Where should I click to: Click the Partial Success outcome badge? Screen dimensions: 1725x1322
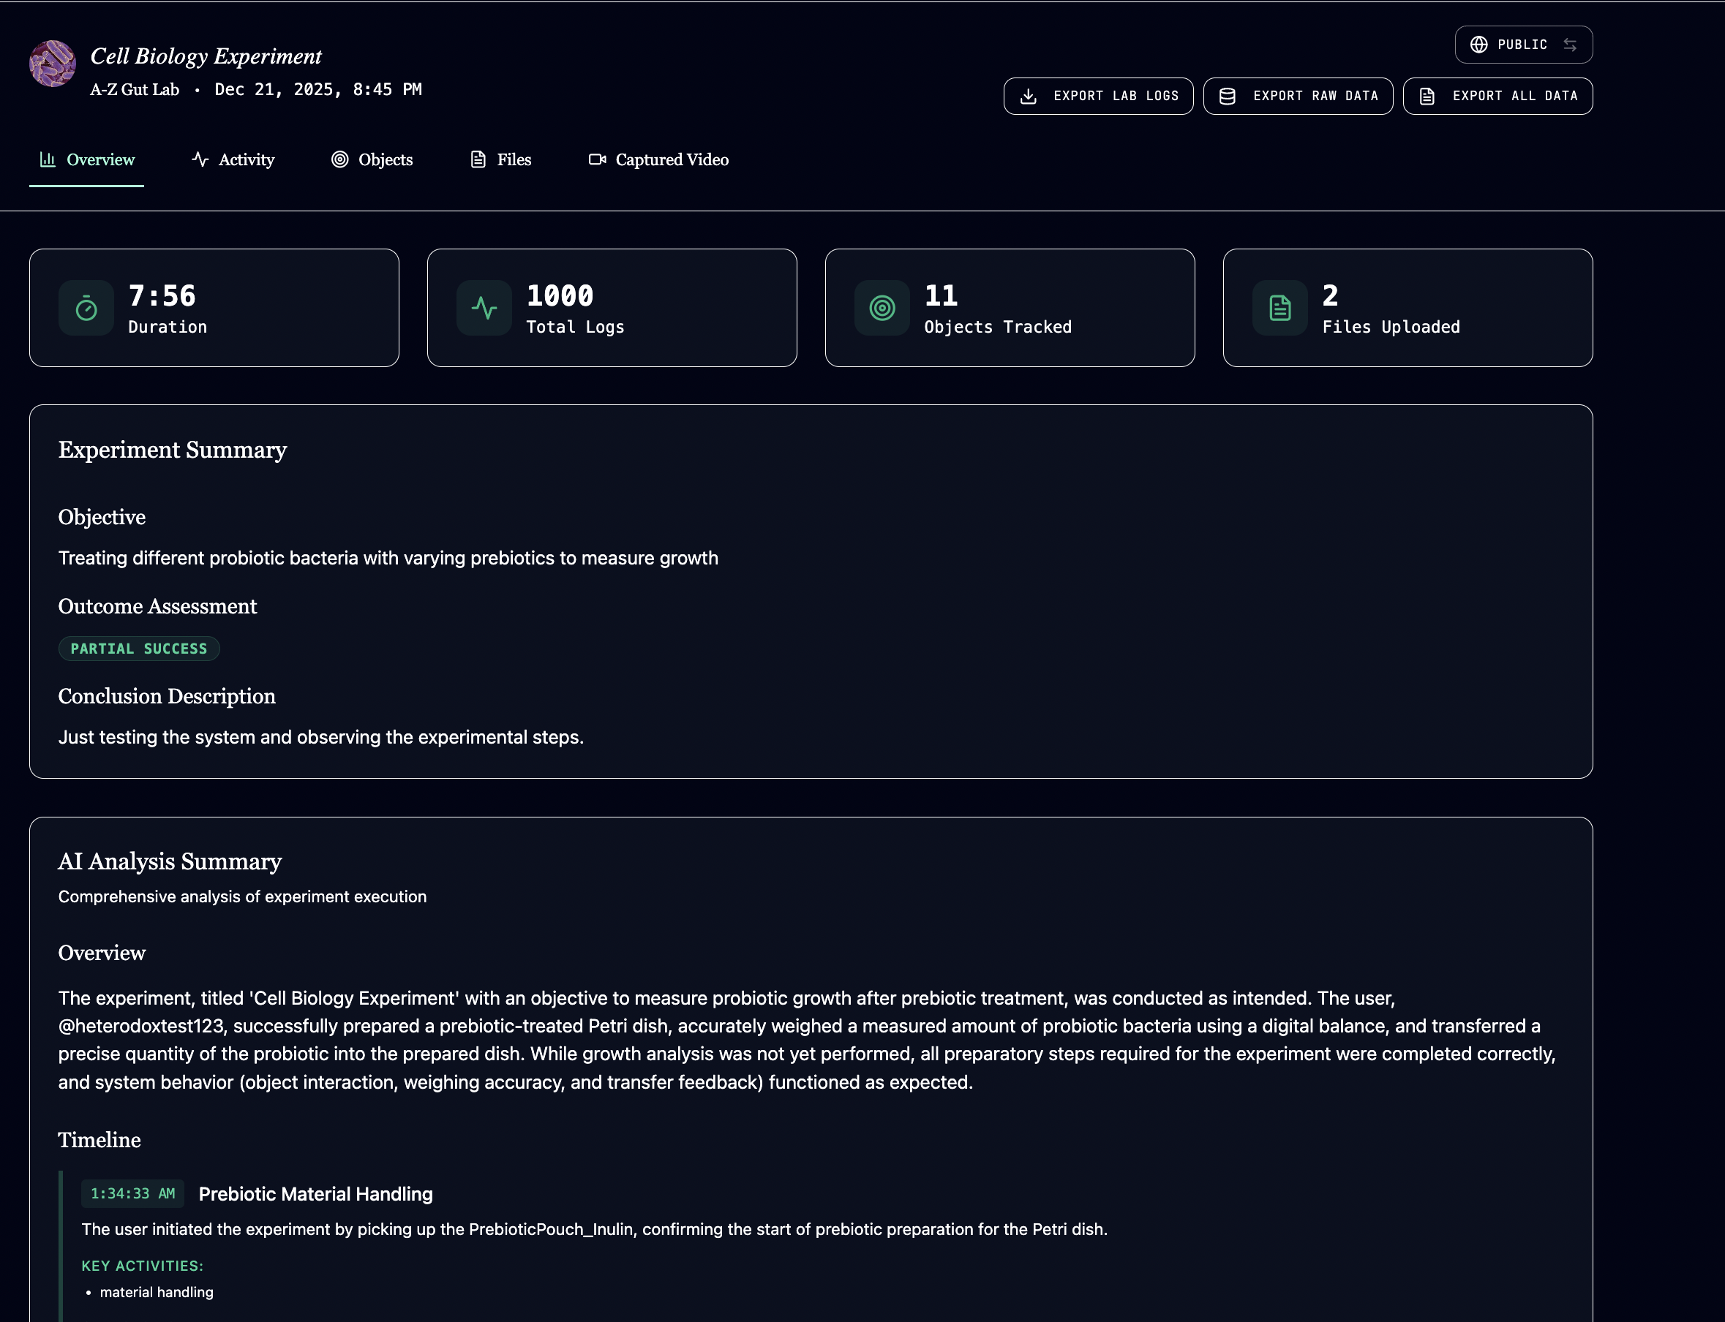(138, 649)
